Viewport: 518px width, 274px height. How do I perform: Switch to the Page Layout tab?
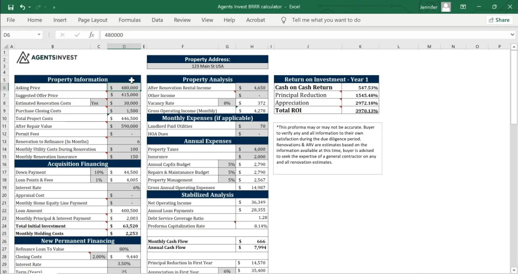coord(93,20)
